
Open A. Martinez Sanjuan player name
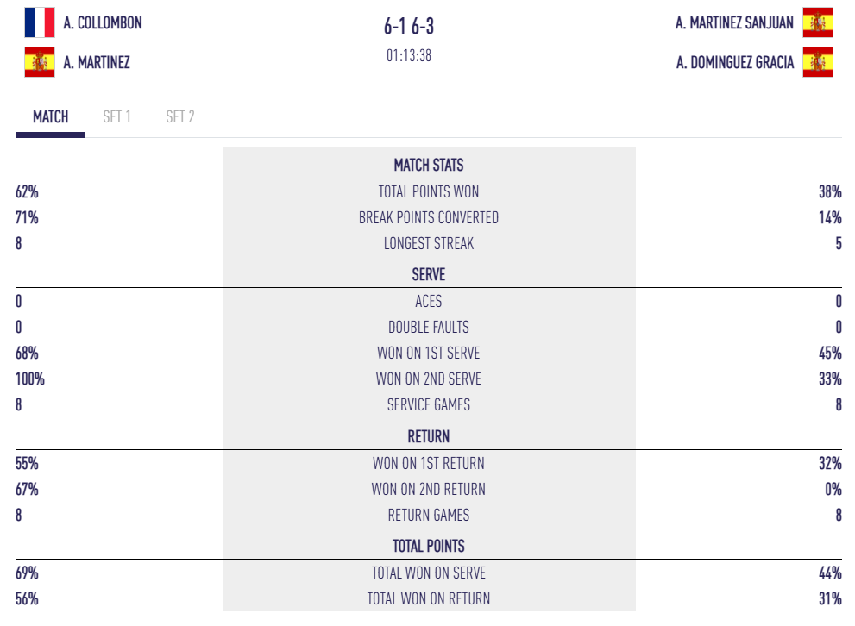[734, 22]
